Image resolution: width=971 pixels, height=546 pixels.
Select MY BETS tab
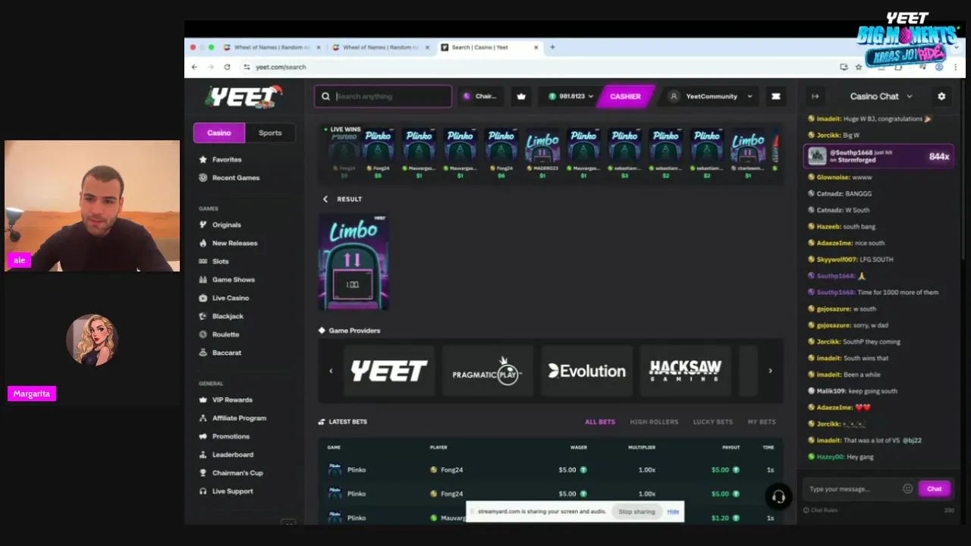pyautogui.click(x=762, y=422)
